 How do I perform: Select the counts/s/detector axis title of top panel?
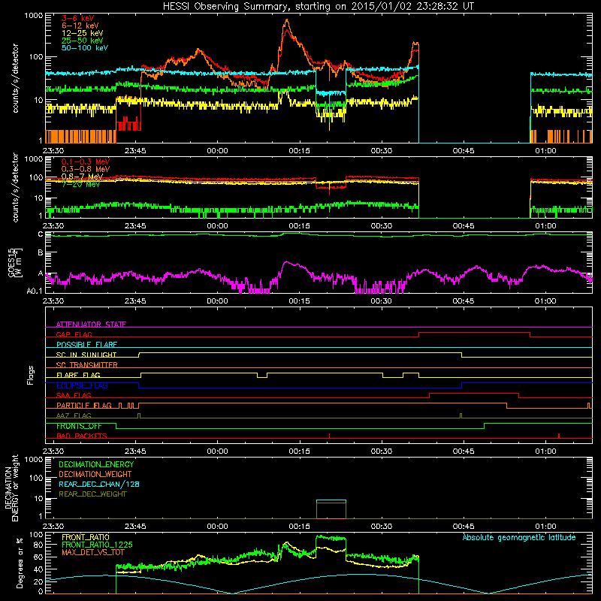point(16,78)
